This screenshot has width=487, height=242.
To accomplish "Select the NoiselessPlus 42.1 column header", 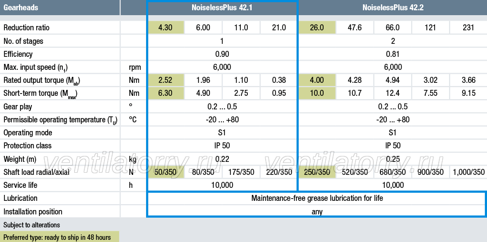I will (x=222, y=8).
